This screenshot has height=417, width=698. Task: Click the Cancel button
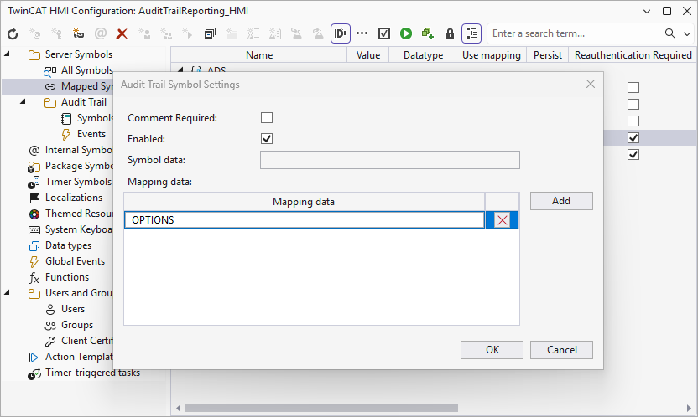coord(561,350)
